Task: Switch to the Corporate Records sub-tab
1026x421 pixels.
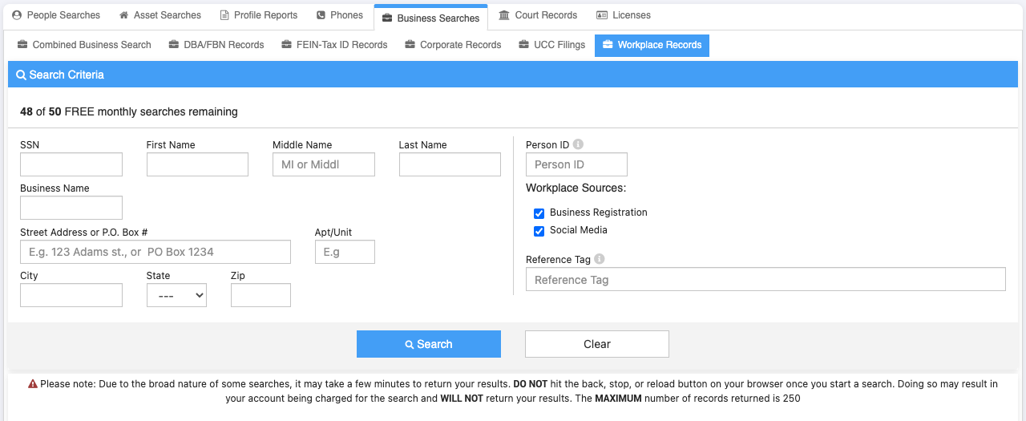Action: [453, 45]
